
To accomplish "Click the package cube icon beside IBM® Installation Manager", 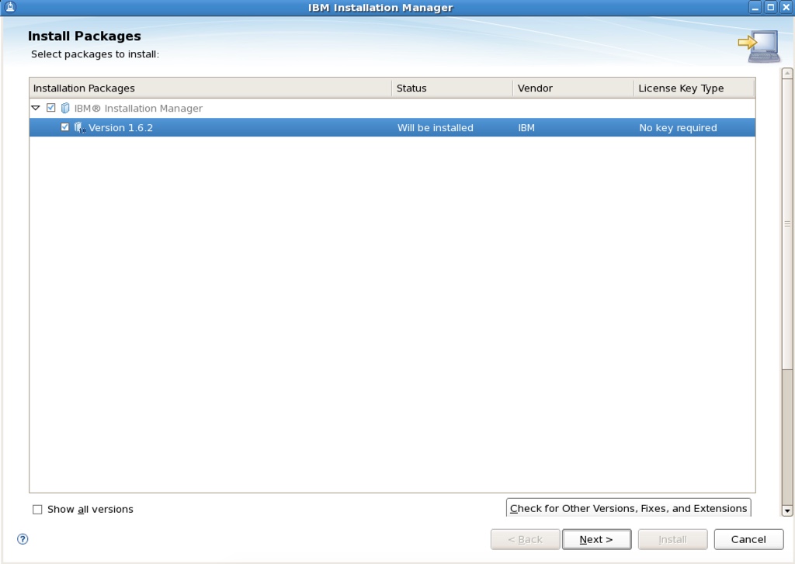I will 64,108.
